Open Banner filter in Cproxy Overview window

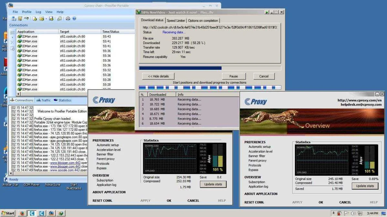pos(257,156)
